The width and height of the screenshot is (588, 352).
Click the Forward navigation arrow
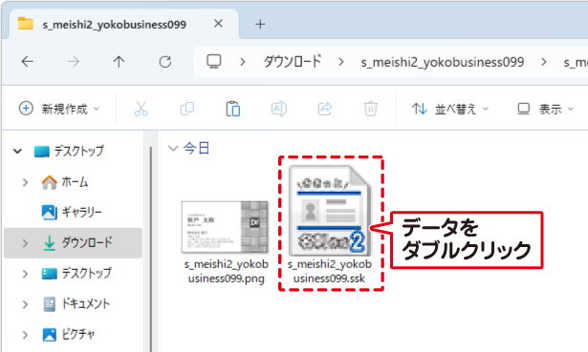[73, 62]
